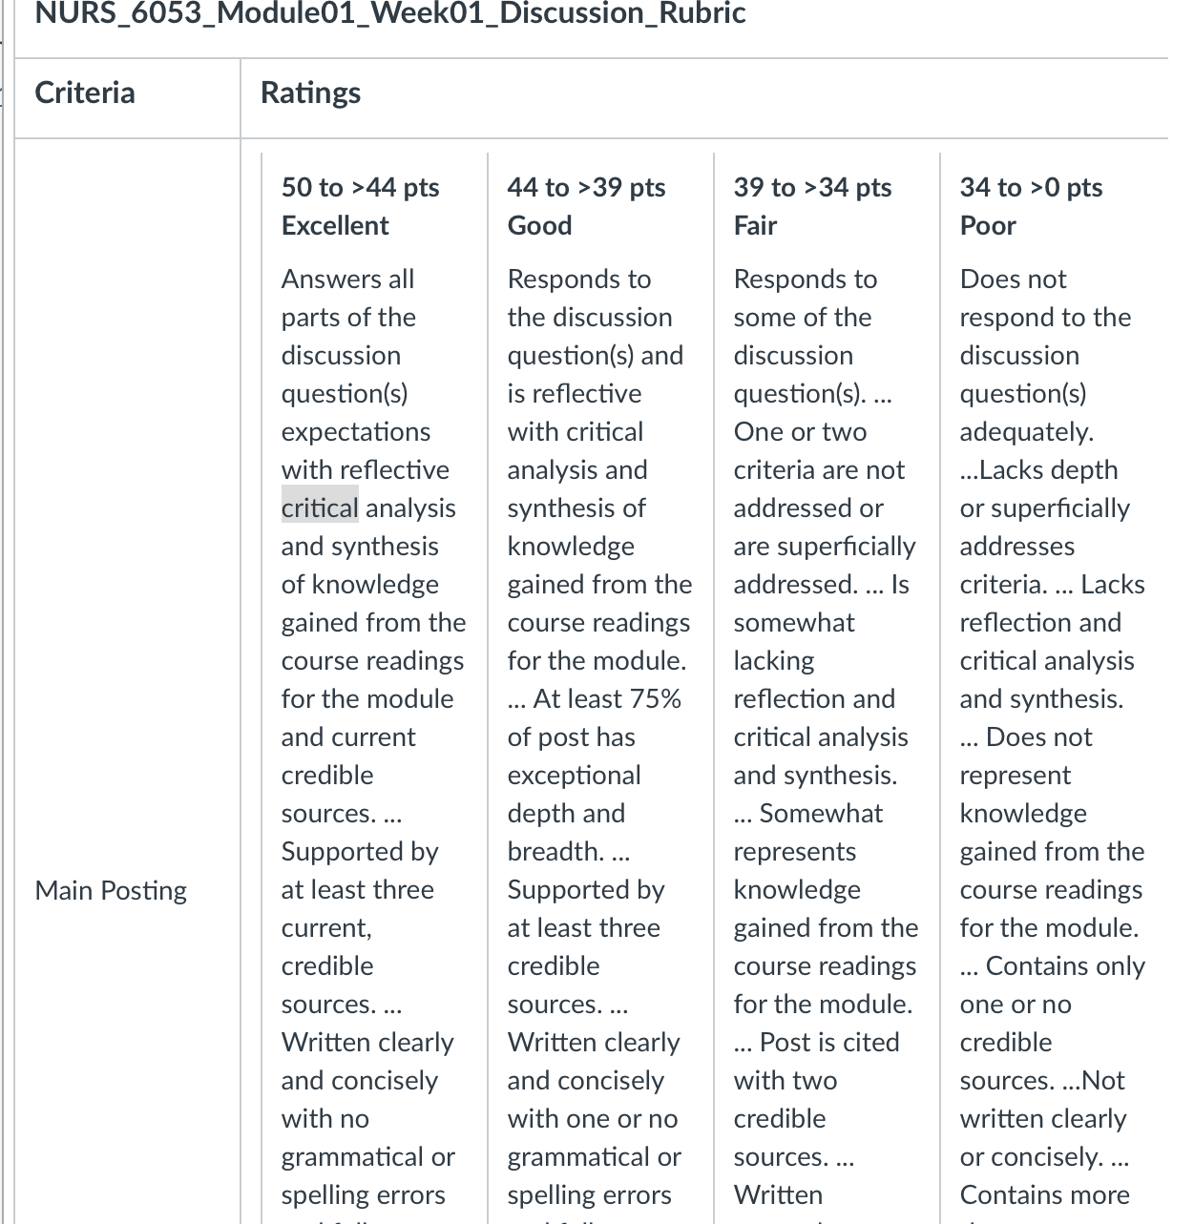Select the Criteria column header

(85, 93)
